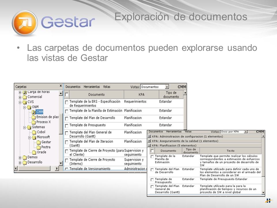The width and height of the screenshot is (277, 208).
Task: Click the Comercial folder icon
Action: [x=25, y=97]
